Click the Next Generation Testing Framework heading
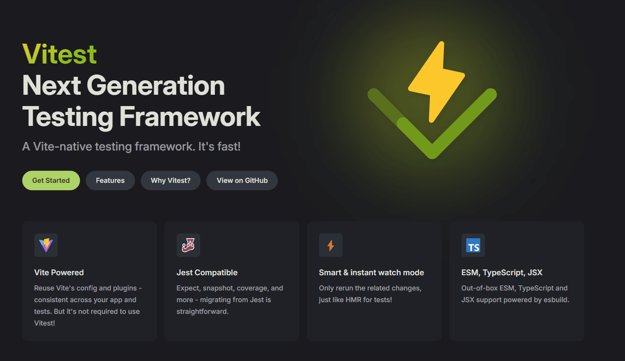Image resolution: width=625 pixels, height=361 pixels. pos(141,101)
